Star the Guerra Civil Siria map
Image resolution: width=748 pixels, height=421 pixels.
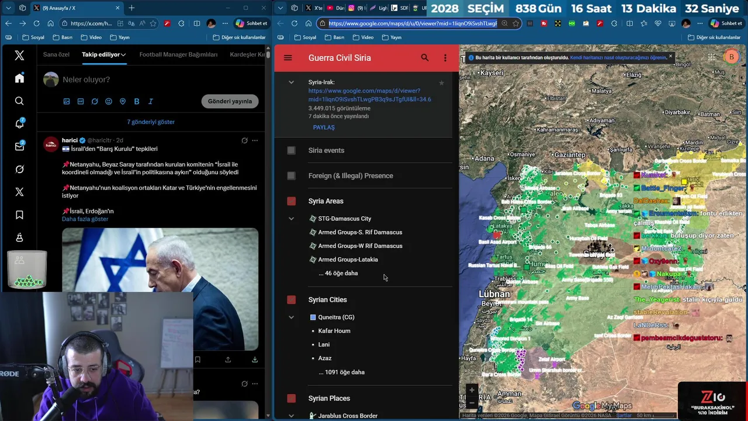(x=441, y=83)
